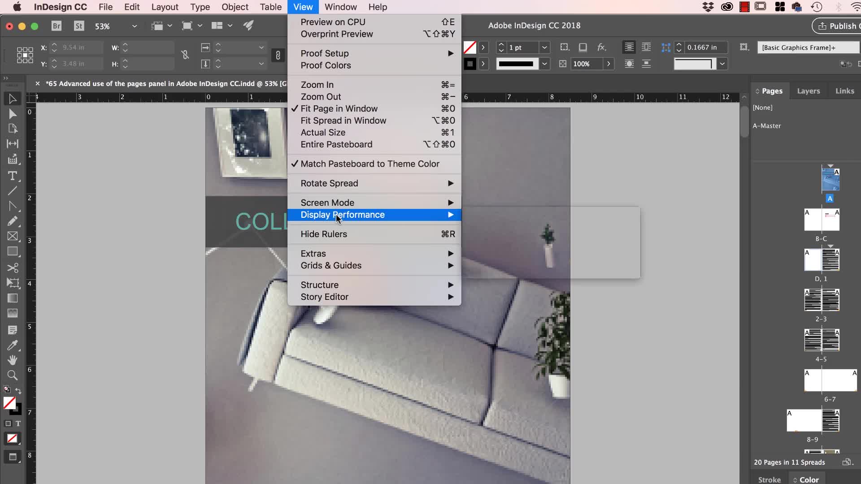Toggle Fit Page in Window option

tap(374, 108)
